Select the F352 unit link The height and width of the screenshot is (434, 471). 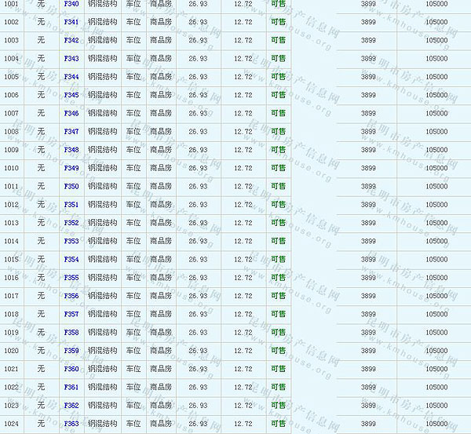[x=71, y=223]
